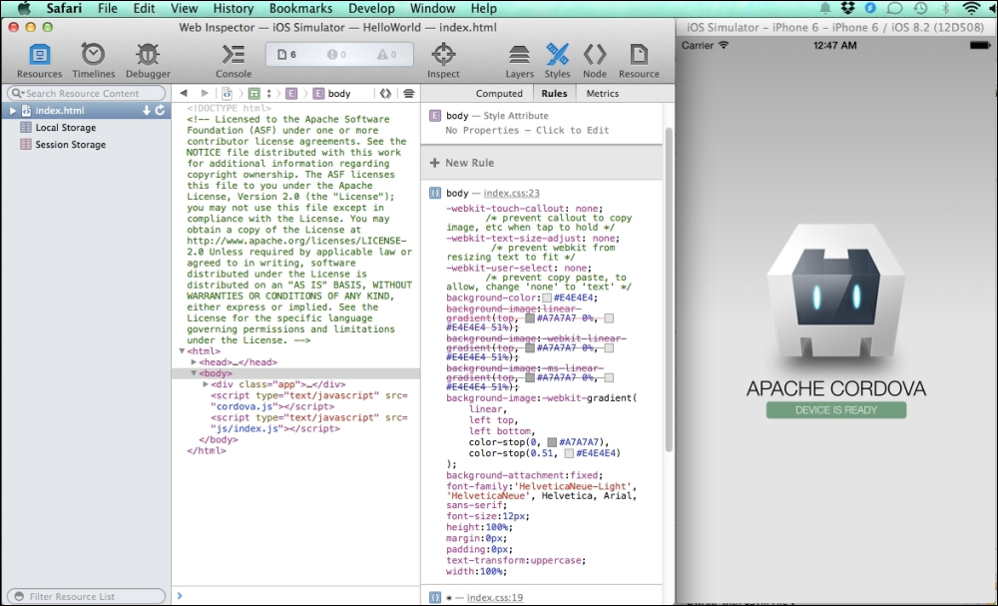998x606 pixels.
Task: Collapse the html element in DOM tree
Action: pos(182,351)
